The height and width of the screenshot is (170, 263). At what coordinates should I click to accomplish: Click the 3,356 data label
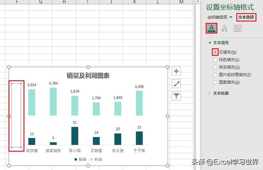[139, 86]
